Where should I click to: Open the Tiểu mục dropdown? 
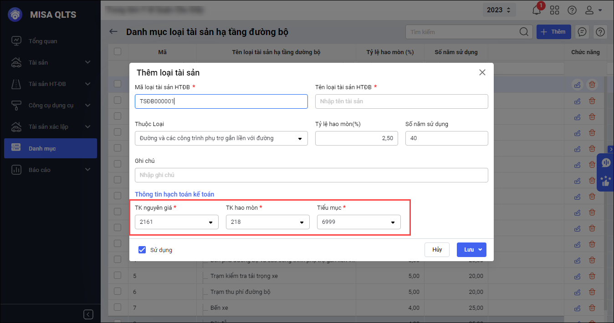tap(359, 222)
